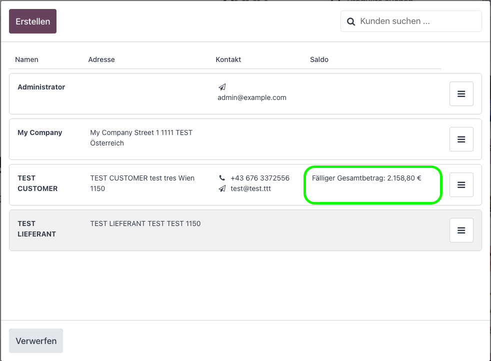
Task: Click the Fälliger Gesamtbetrag balance text
Action: (x=366, y=178)
